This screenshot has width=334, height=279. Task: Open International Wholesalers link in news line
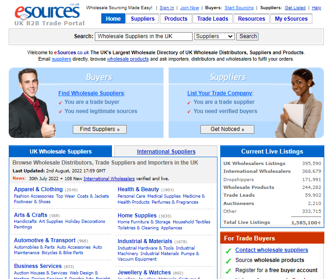(109, 179)
